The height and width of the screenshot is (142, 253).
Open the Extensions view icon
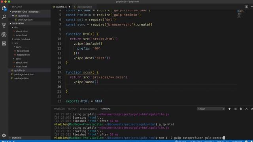[x=4, y=43]
